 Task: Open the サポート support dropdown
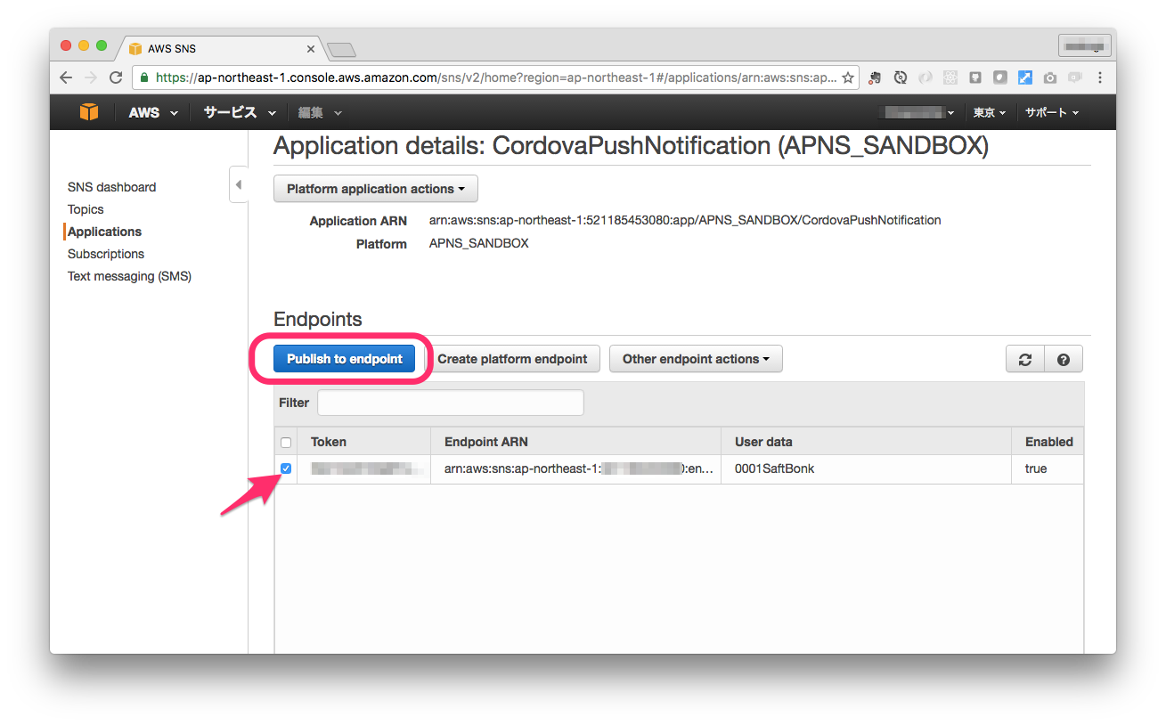tap(1052, 113)
